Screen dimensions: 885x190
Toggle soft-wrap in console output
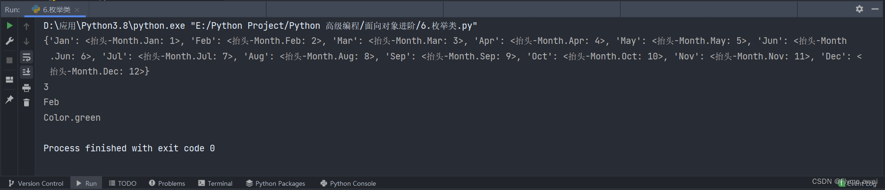tap(26, 57)
